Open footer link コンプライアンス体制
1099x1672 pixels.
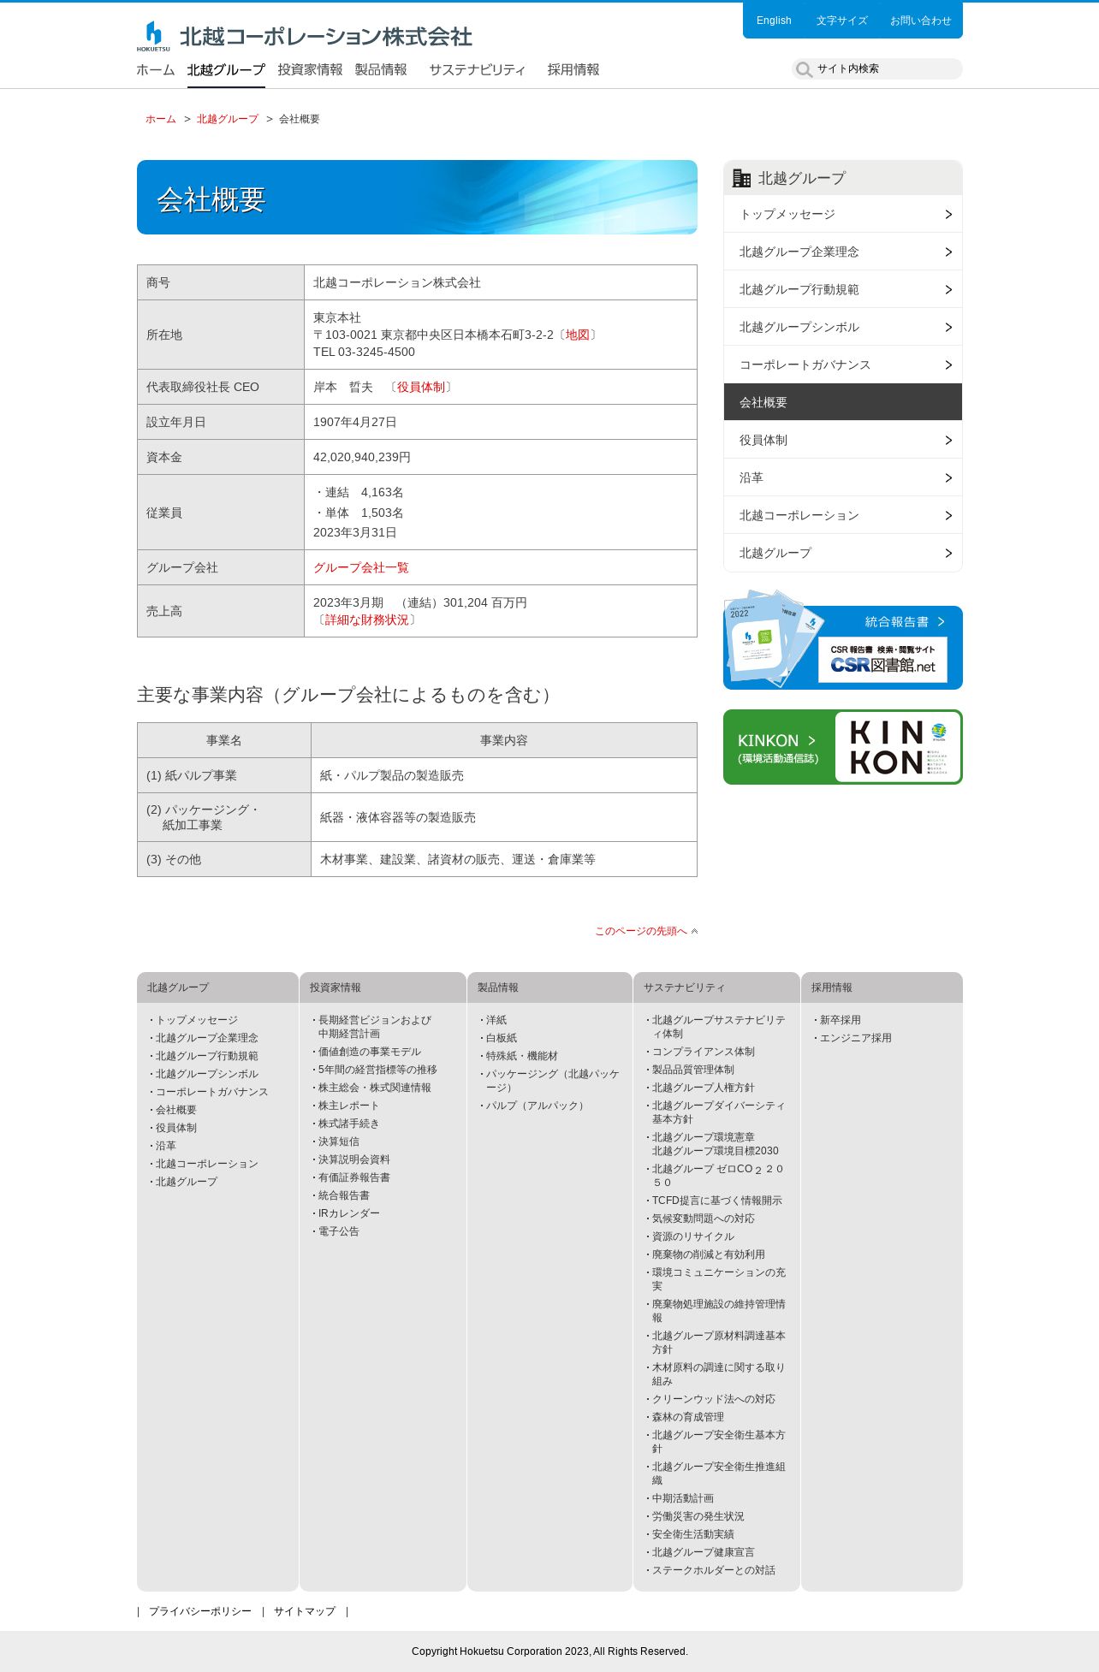point(703,1052)
